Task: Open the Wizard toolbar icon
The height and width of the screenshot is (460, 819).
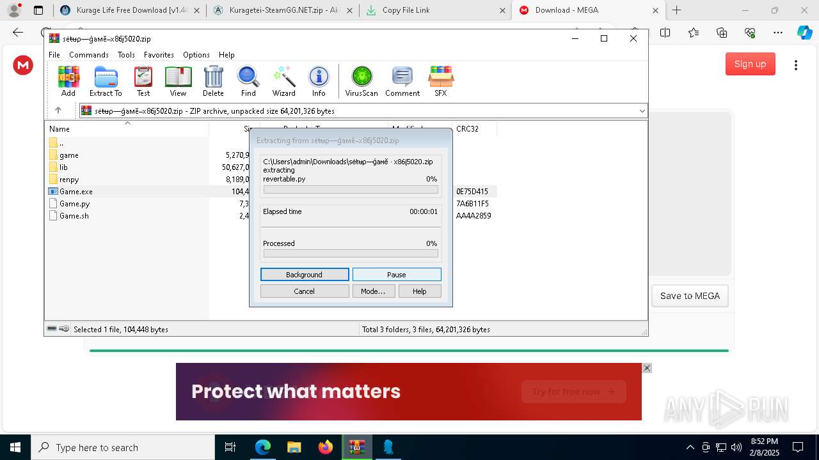Action: pos(283,81)
